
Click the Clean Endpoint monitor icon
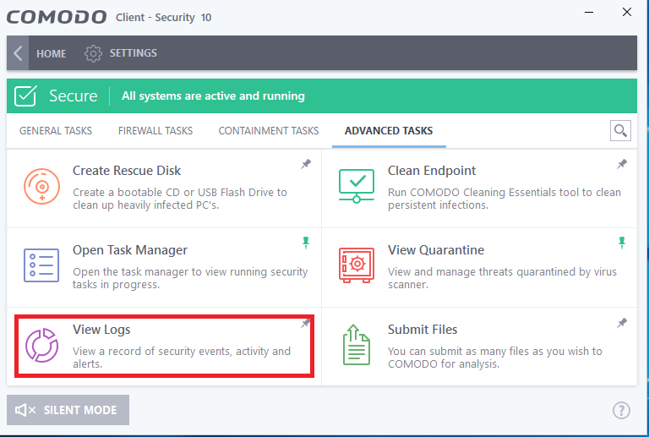tap(357, 186)
